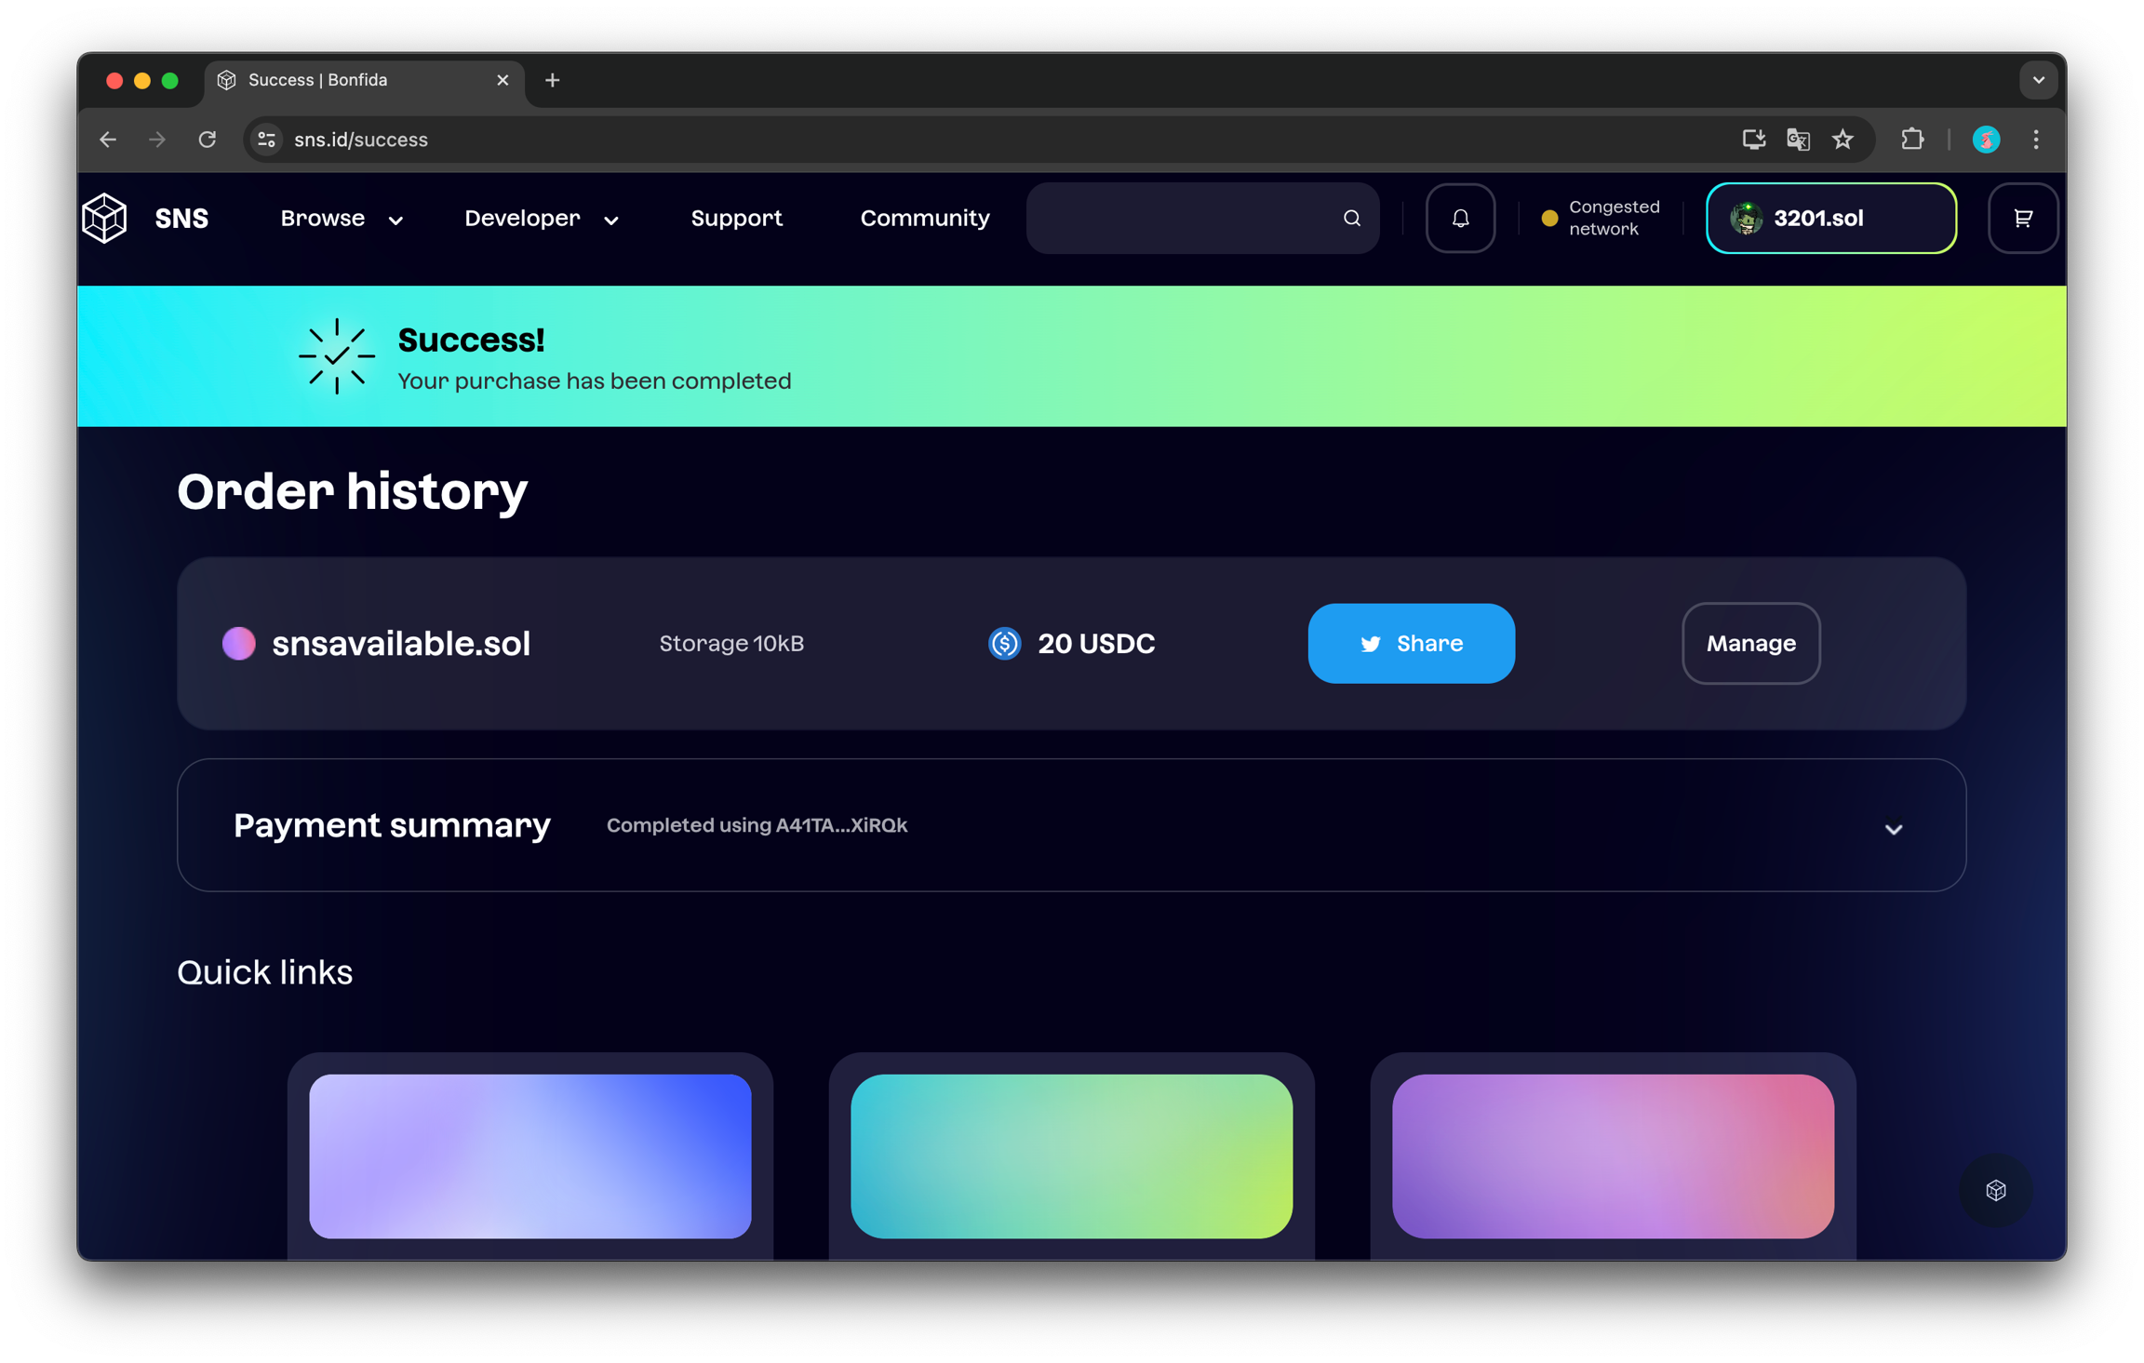2144x1363 pixels.
Task: Click the green-yellow gradient quick link card
Action: 1071,1156
